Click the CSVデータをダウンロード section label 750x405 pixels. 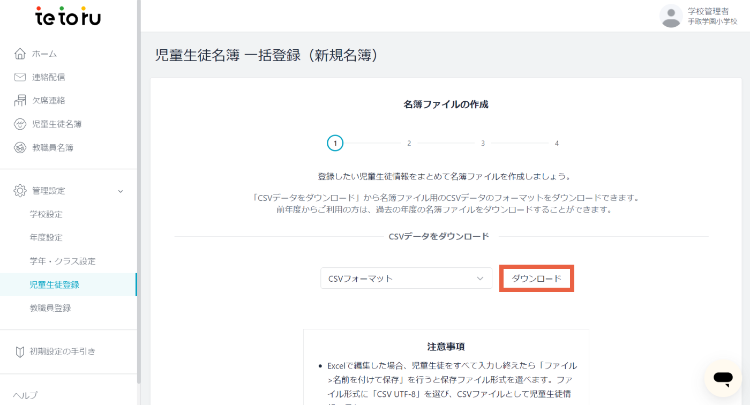[439, 236]
